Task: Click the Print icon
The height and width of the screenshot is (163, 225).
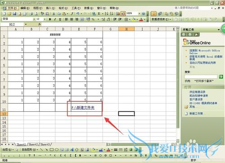Action: (31, 14)
